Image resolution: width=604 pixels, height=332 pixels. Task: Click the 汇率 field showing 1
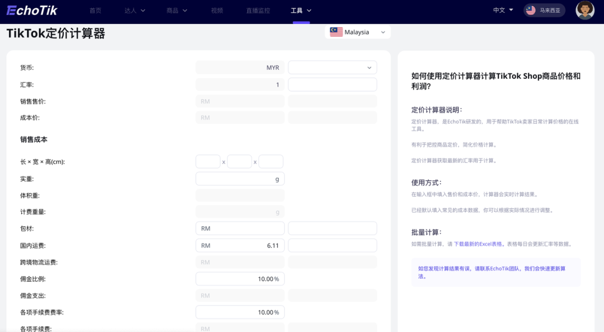pos(240,85)
